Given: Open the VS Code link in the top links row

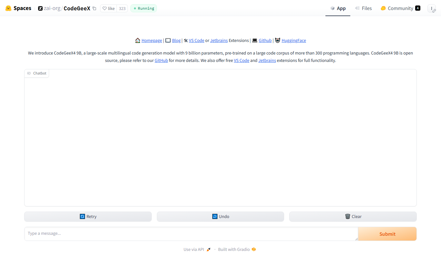Looking at the screenshot, I should [197, 40].
